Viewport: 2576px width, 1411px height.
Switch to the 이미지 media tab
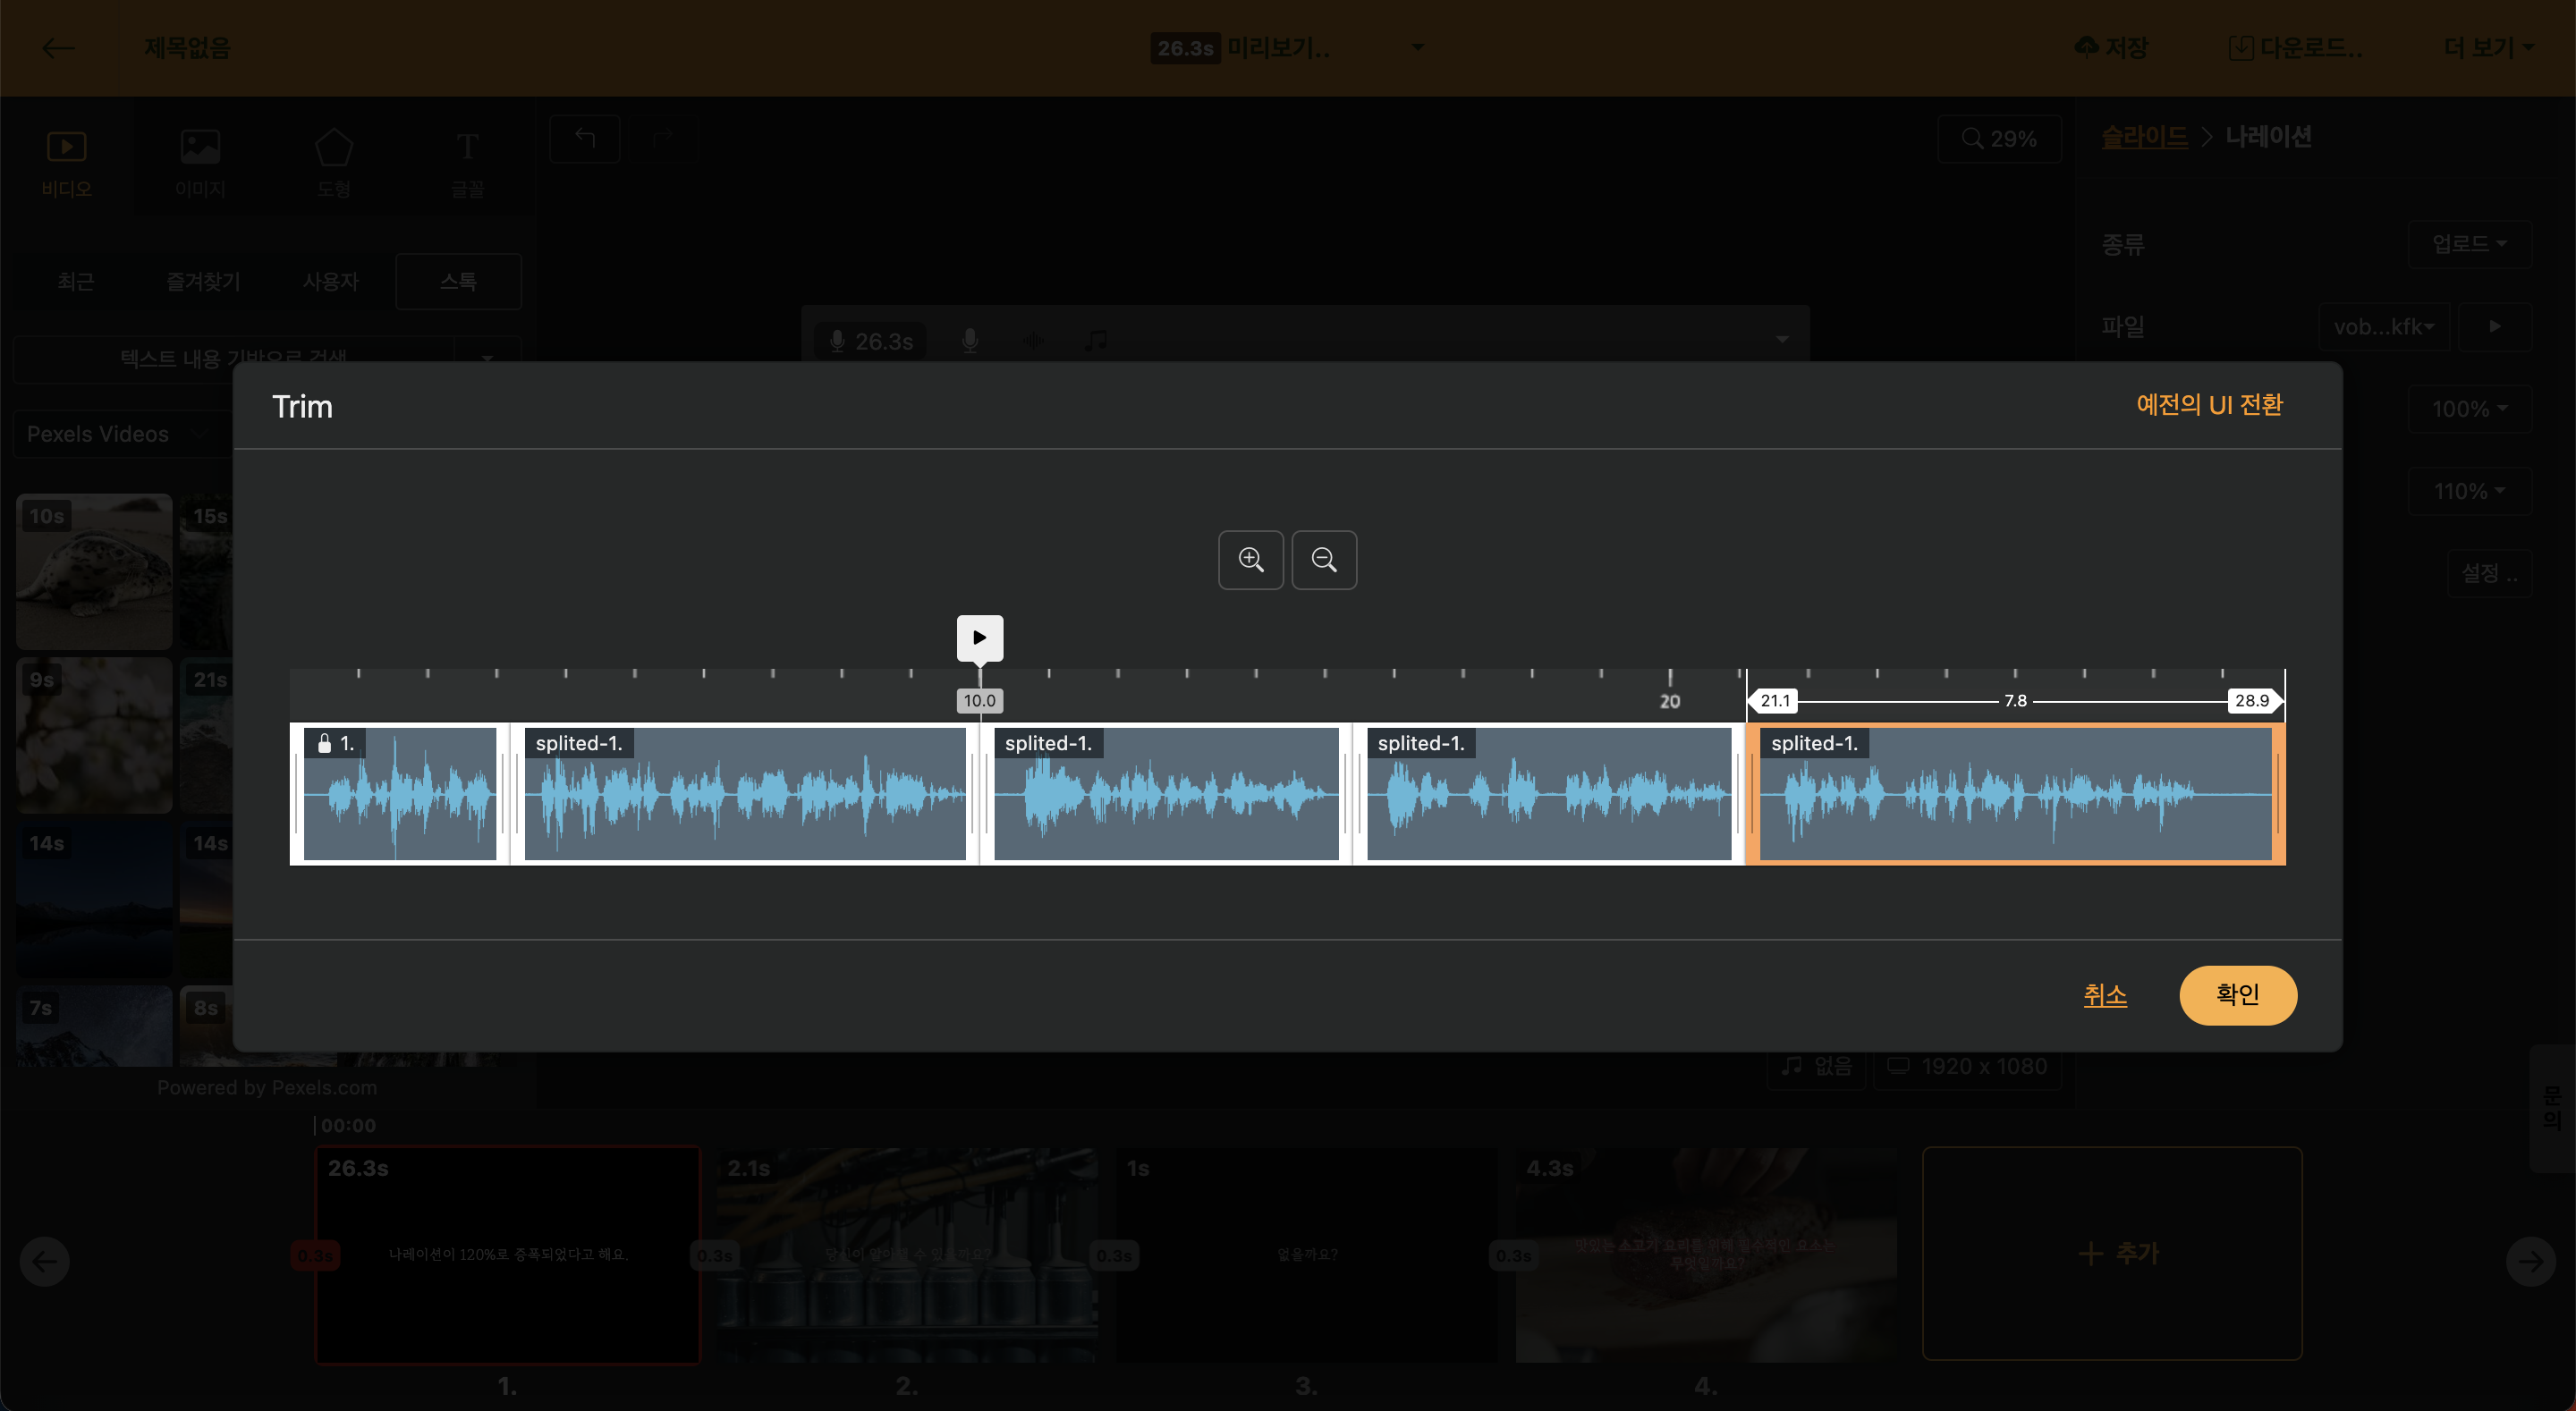[200, 161]
